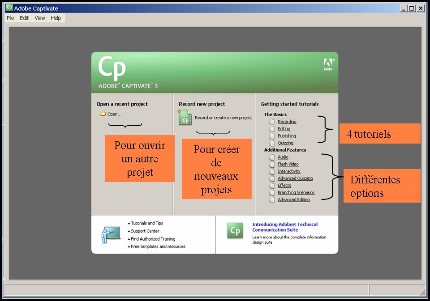The image size is (430, 301).
Task: Open the File menu
Action: (10, 18)
